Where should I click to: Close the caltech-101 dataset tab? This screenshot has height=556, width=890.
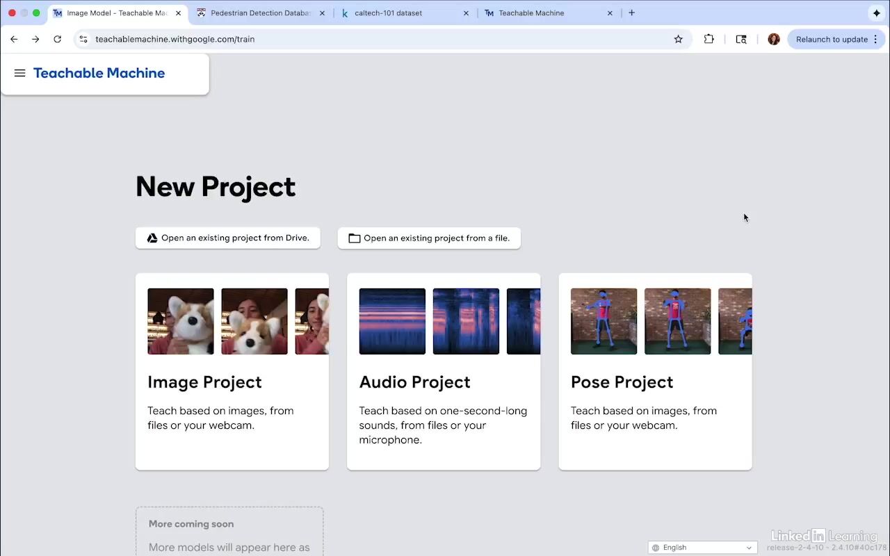(466, 13)
